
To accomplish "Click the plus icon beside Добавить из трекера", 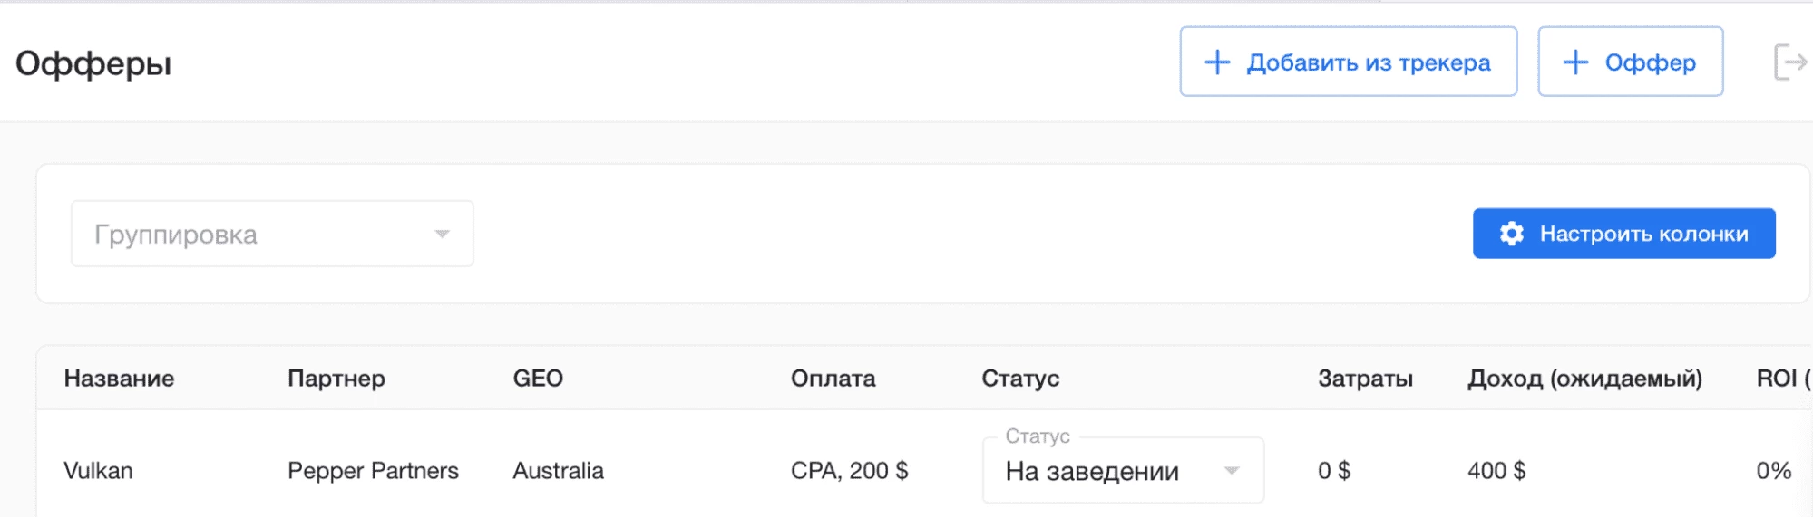I will pyautogui.click(x=1217, y=62).
